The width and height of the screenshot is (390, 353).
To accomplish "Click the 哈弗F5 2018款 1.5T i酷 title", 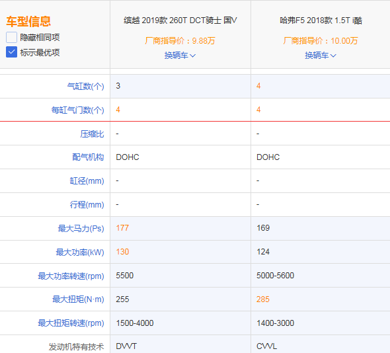I will coord(321,20).
